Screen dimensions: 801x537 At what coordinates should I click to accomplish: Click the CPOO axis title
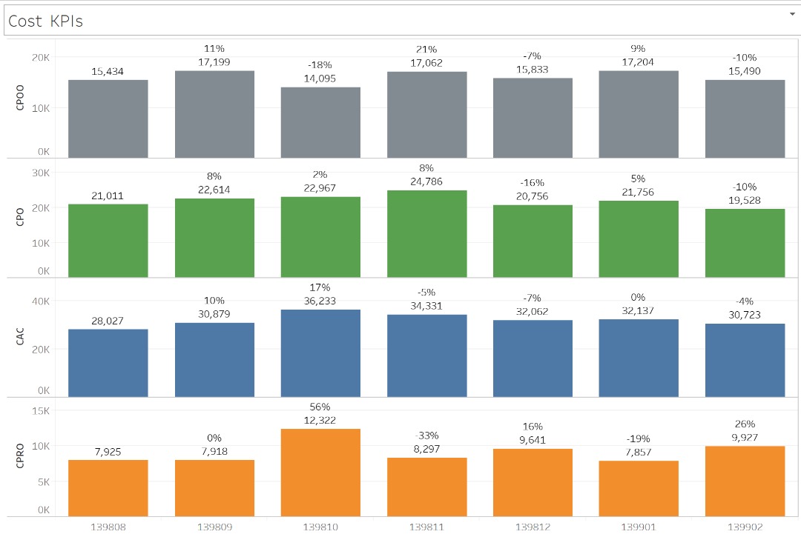(21, 101)
